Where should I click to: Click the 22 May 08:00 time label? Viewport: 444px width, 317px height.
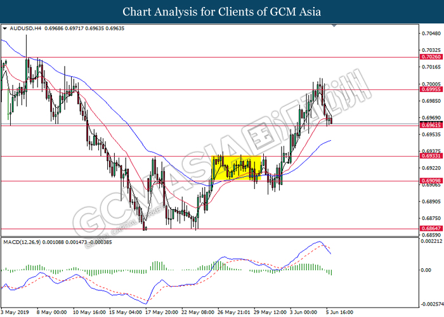(x=198, y=312)
